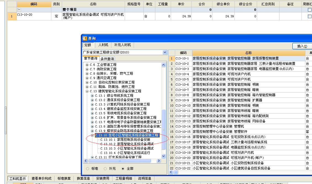The width and height of the screenshot is (312, 184).
Task: Expand C.10 自动化控制仪表安装工程 node
Action: (87, 82)
